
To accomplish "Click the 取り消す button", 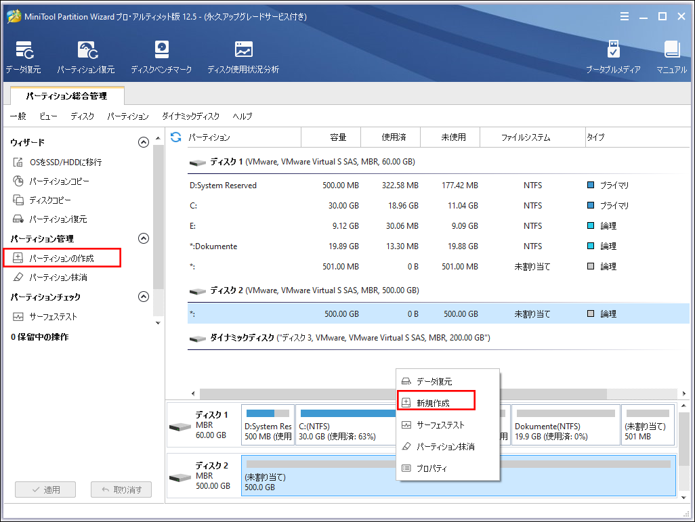I will (121, 489).
